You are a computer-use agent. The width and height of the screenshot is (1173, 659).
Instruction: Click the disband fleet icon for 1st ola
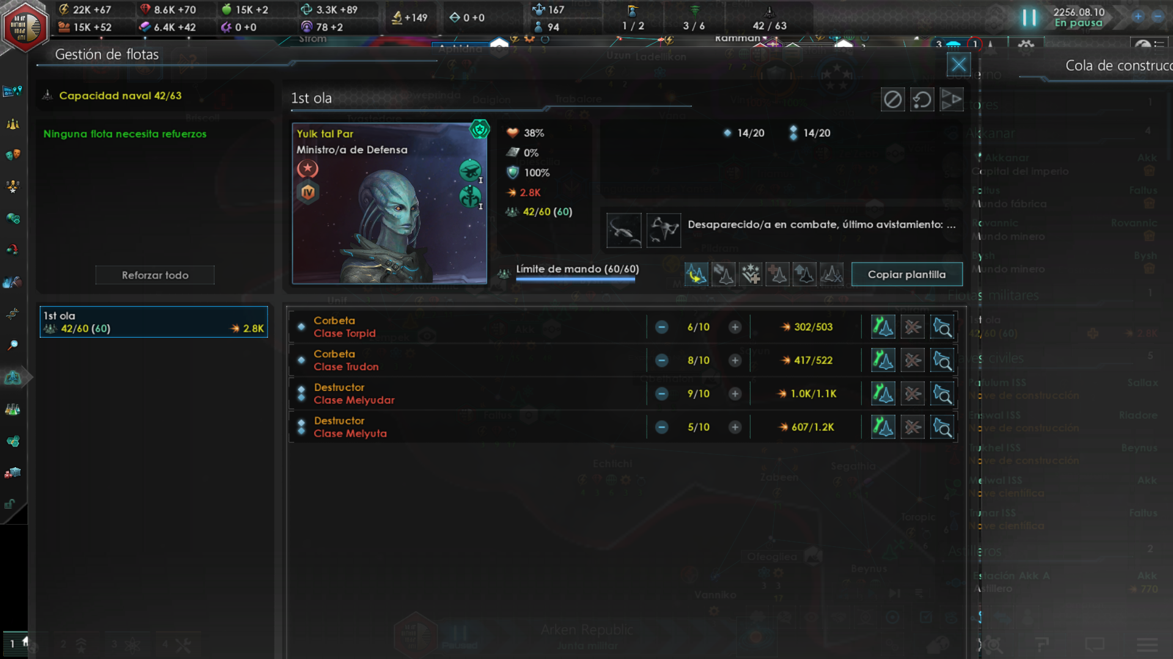[x=892, y=100]
